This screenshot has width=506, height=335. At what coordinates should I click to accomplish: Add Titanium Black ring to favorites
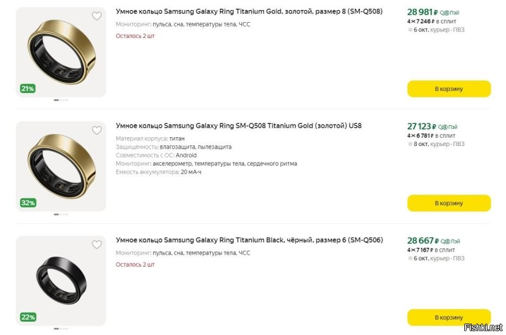(97, 245)
